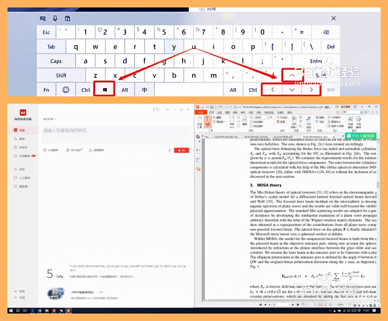The image size is (388, 321).
Task: Click the large text input box in left app
Action: click(x=116, y=134)
